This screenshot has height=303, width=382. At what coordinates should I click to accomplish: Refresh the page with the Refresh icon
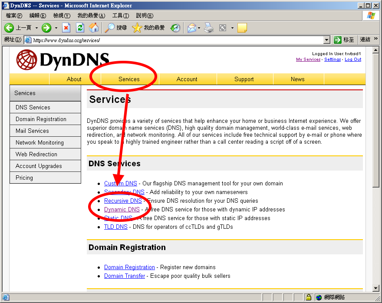[x=80, y=28]
